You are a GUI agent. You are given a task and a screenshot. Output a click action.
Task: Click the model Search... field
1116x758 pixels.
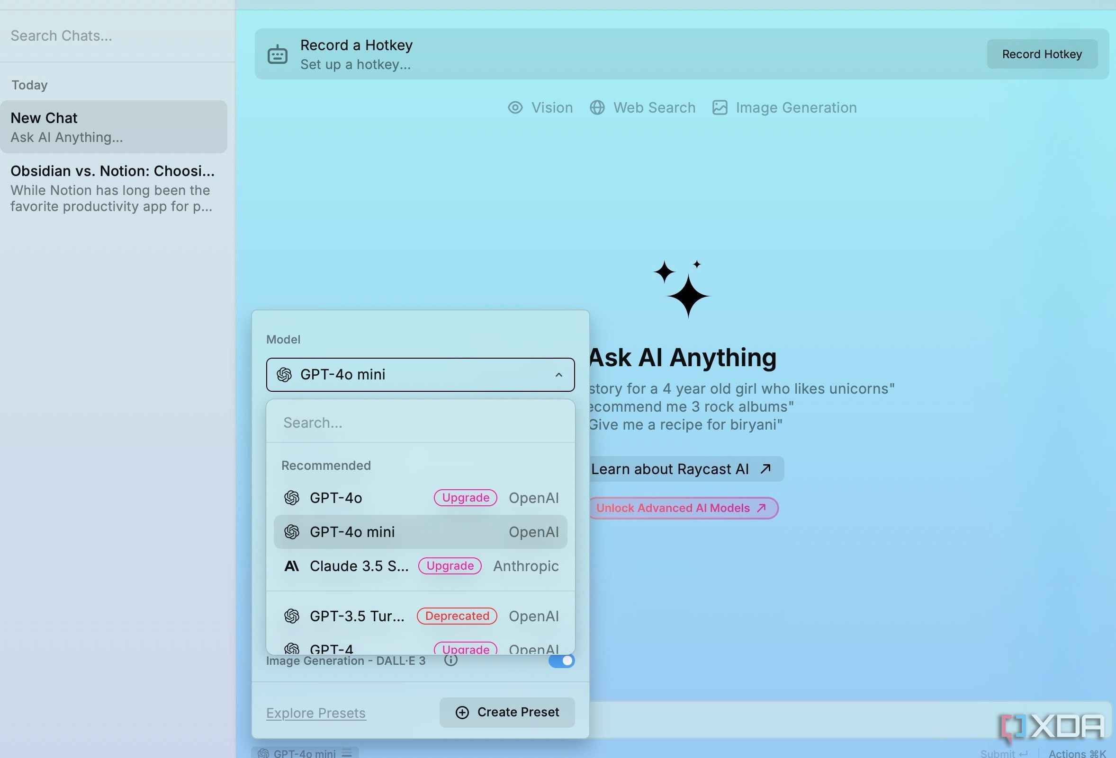420,423
